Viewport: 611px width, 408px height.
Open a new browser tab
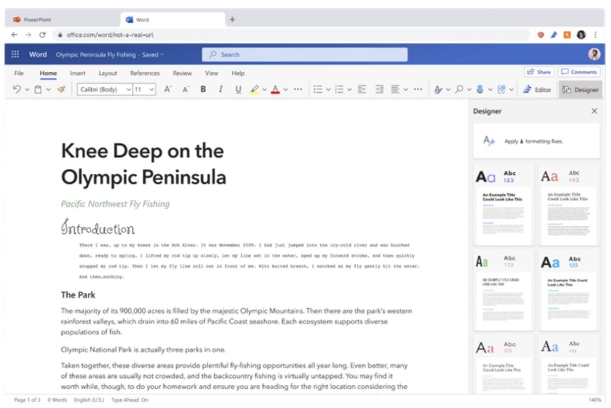coord(232,20)
